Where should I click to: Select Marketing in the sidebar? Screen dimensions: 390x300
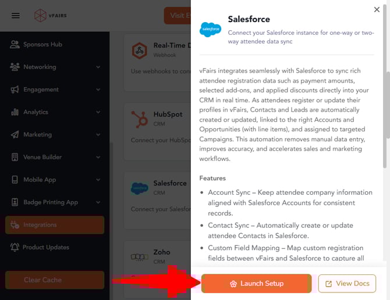tap(37, 134)
